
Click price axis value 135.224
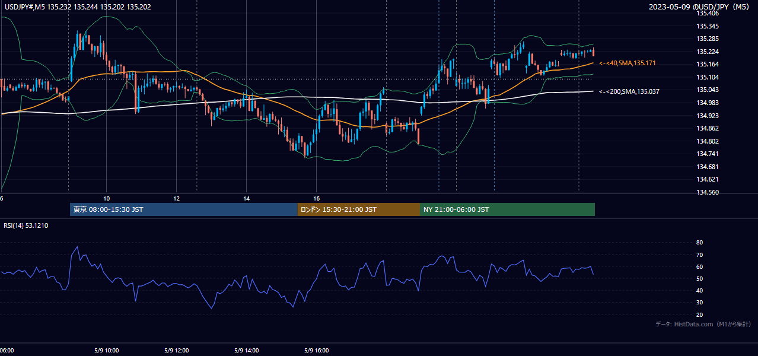pos(708,52)
